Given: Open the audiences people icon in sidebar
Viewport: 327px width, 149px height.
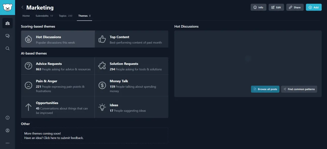Looking at the screenshot, I should click(x=7, y=23).
